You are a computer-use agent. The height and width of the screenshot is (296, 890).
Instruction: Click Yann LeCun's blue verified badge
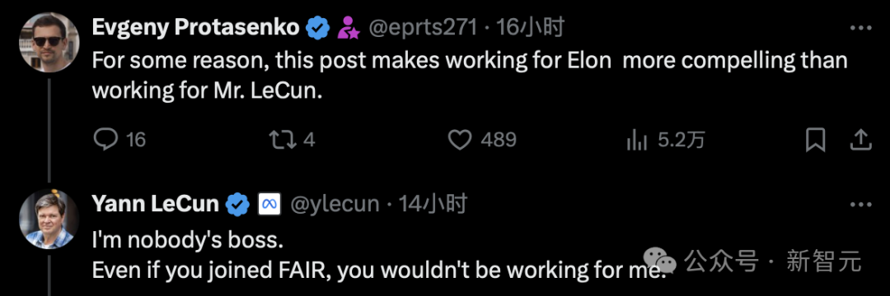pyautogui.click(x=238, y=204)
